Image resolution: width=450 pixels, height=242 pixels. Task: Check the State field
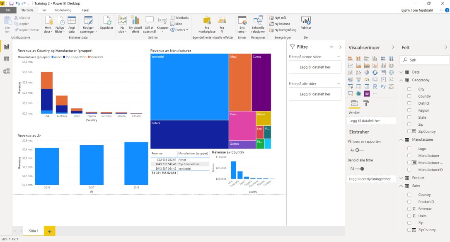[409, 117]
